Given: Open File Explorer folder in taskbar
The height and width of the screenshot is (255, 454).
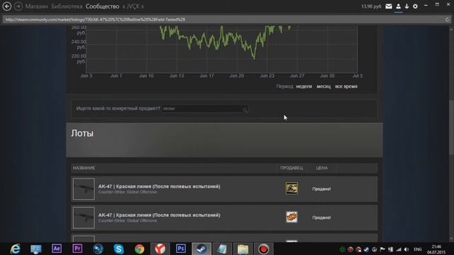Looking at the screenshot, I should click(243, 249).
